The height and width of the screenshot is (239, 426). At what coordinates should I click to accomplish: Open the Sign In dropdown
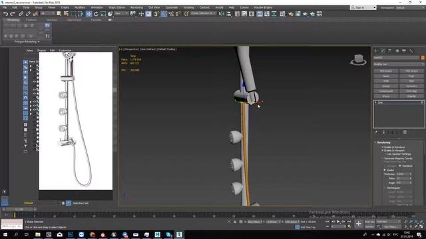[x=363, y=7]
